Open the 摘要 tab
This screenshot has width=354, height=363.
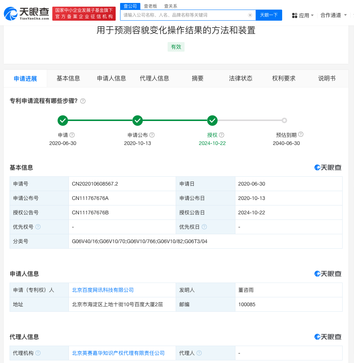click(x=197, y=78)
